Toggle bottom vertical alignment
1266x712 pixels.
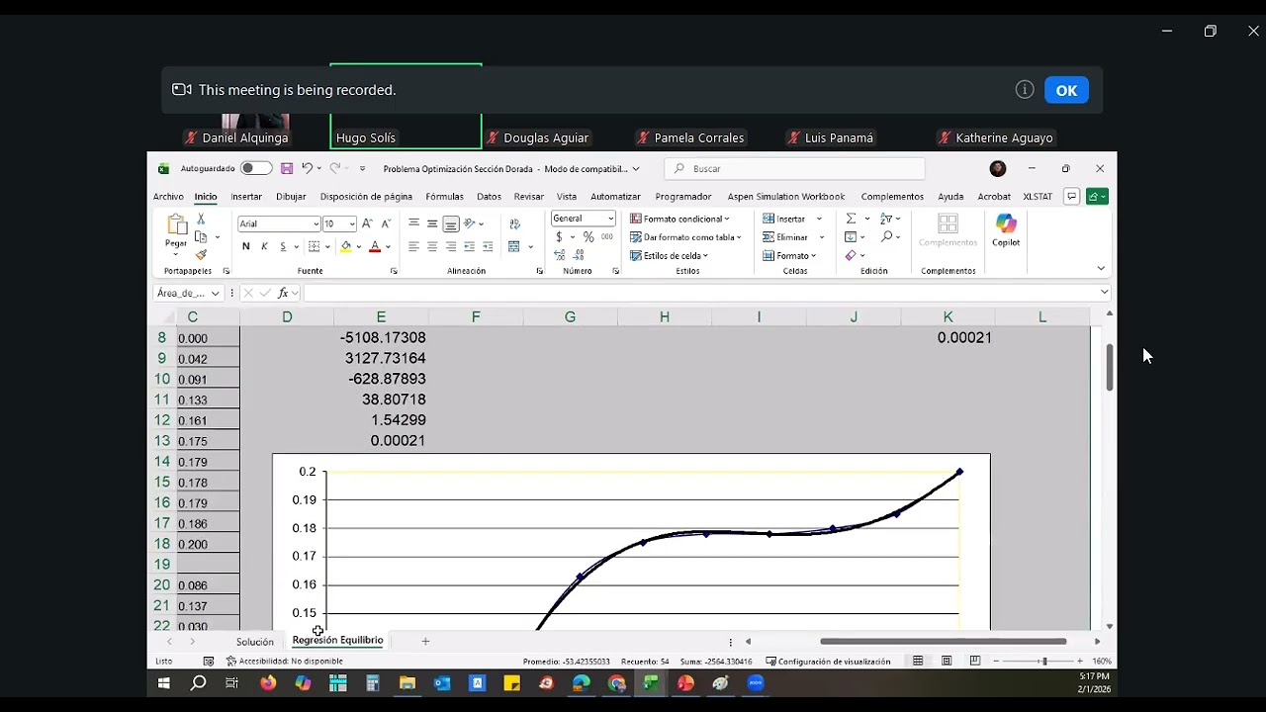pos(451,224)
